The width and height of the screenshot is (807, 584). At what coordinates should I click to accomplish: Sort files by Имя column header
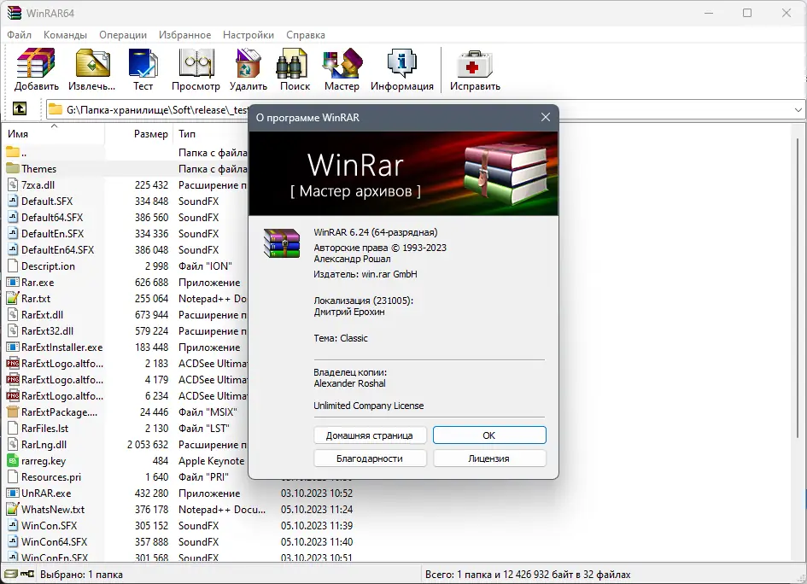[53, 134]
